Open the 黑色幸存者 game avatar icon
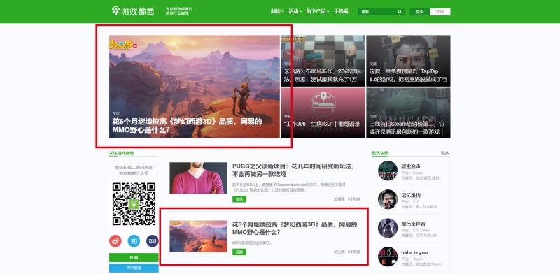560x274 pixels. [x=388, y=228]
